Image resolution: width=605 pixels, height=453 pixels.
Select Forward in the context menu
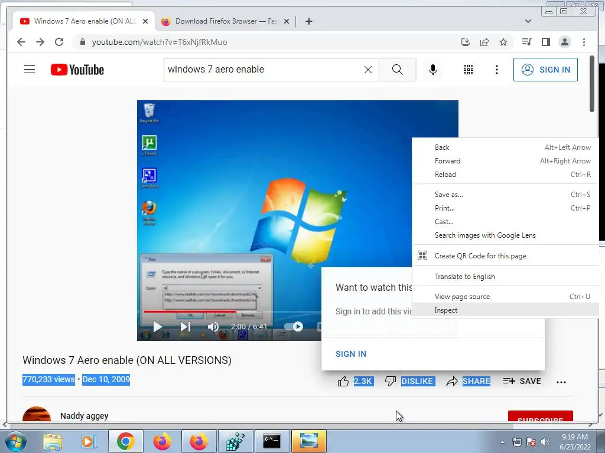tap(506, 161)
